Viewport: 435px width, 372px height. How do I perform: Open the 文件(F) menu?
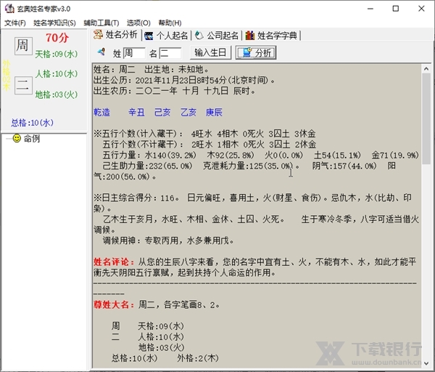(15, 23)
